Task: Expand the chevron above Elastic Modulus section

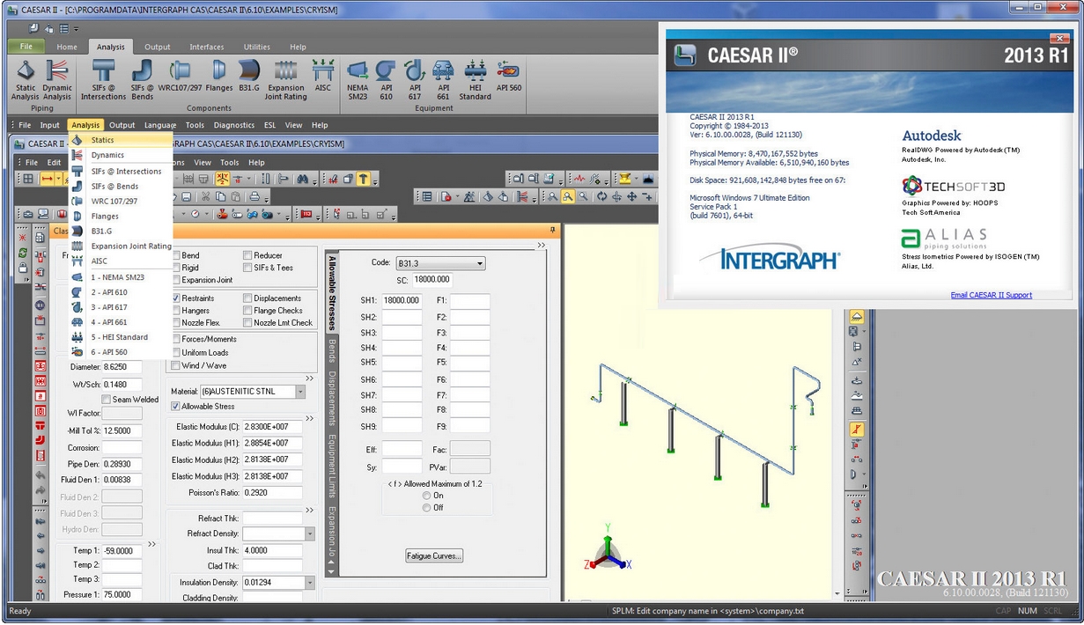Action: click(309, 419)
